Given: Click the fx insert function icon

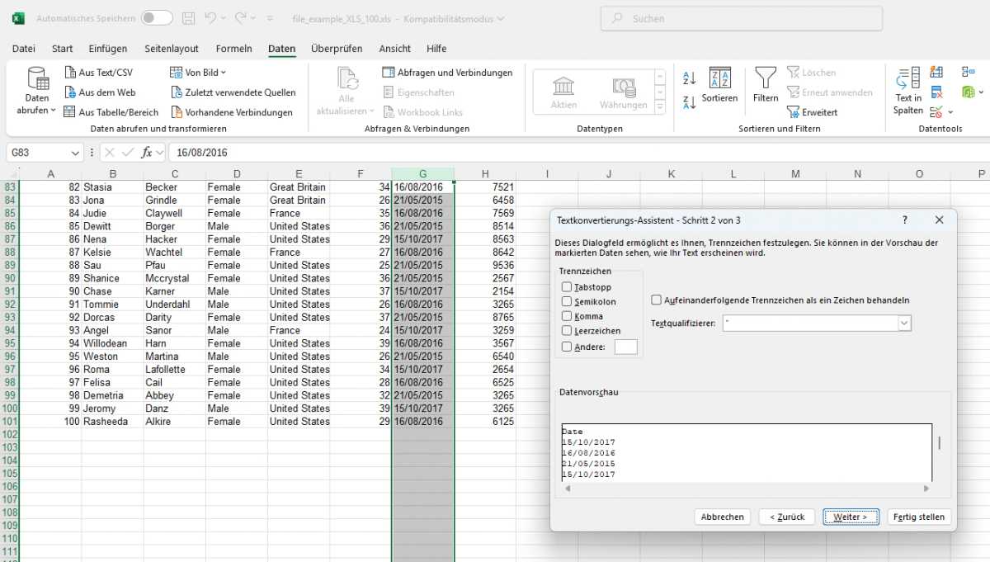Looking at the screenshot, I should (x=147, y=153).
